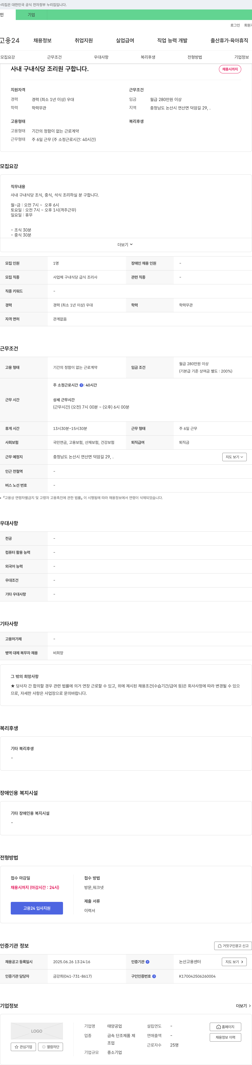This screenshot has height=1065, width=252.
Task: Toggle 열람차단 for this company
Action: [50, 1047]
